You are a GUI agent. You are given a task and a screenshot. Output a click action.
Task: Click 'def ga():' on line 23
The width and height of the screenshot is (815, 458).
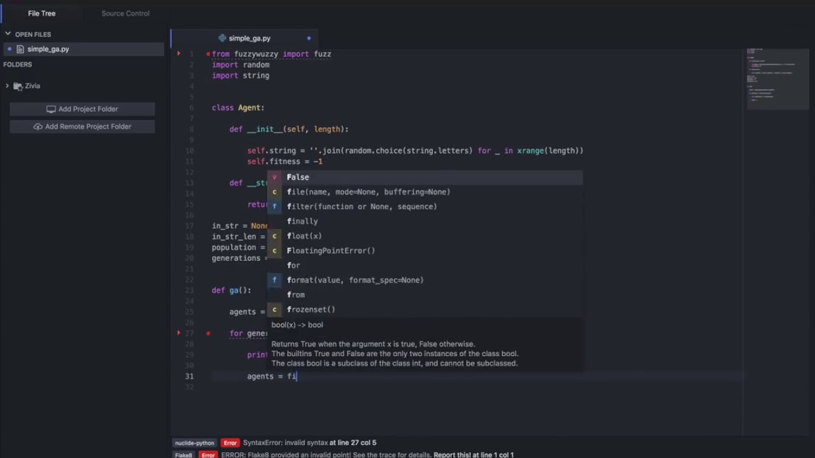pyautogui.click(x=232, y=291)
